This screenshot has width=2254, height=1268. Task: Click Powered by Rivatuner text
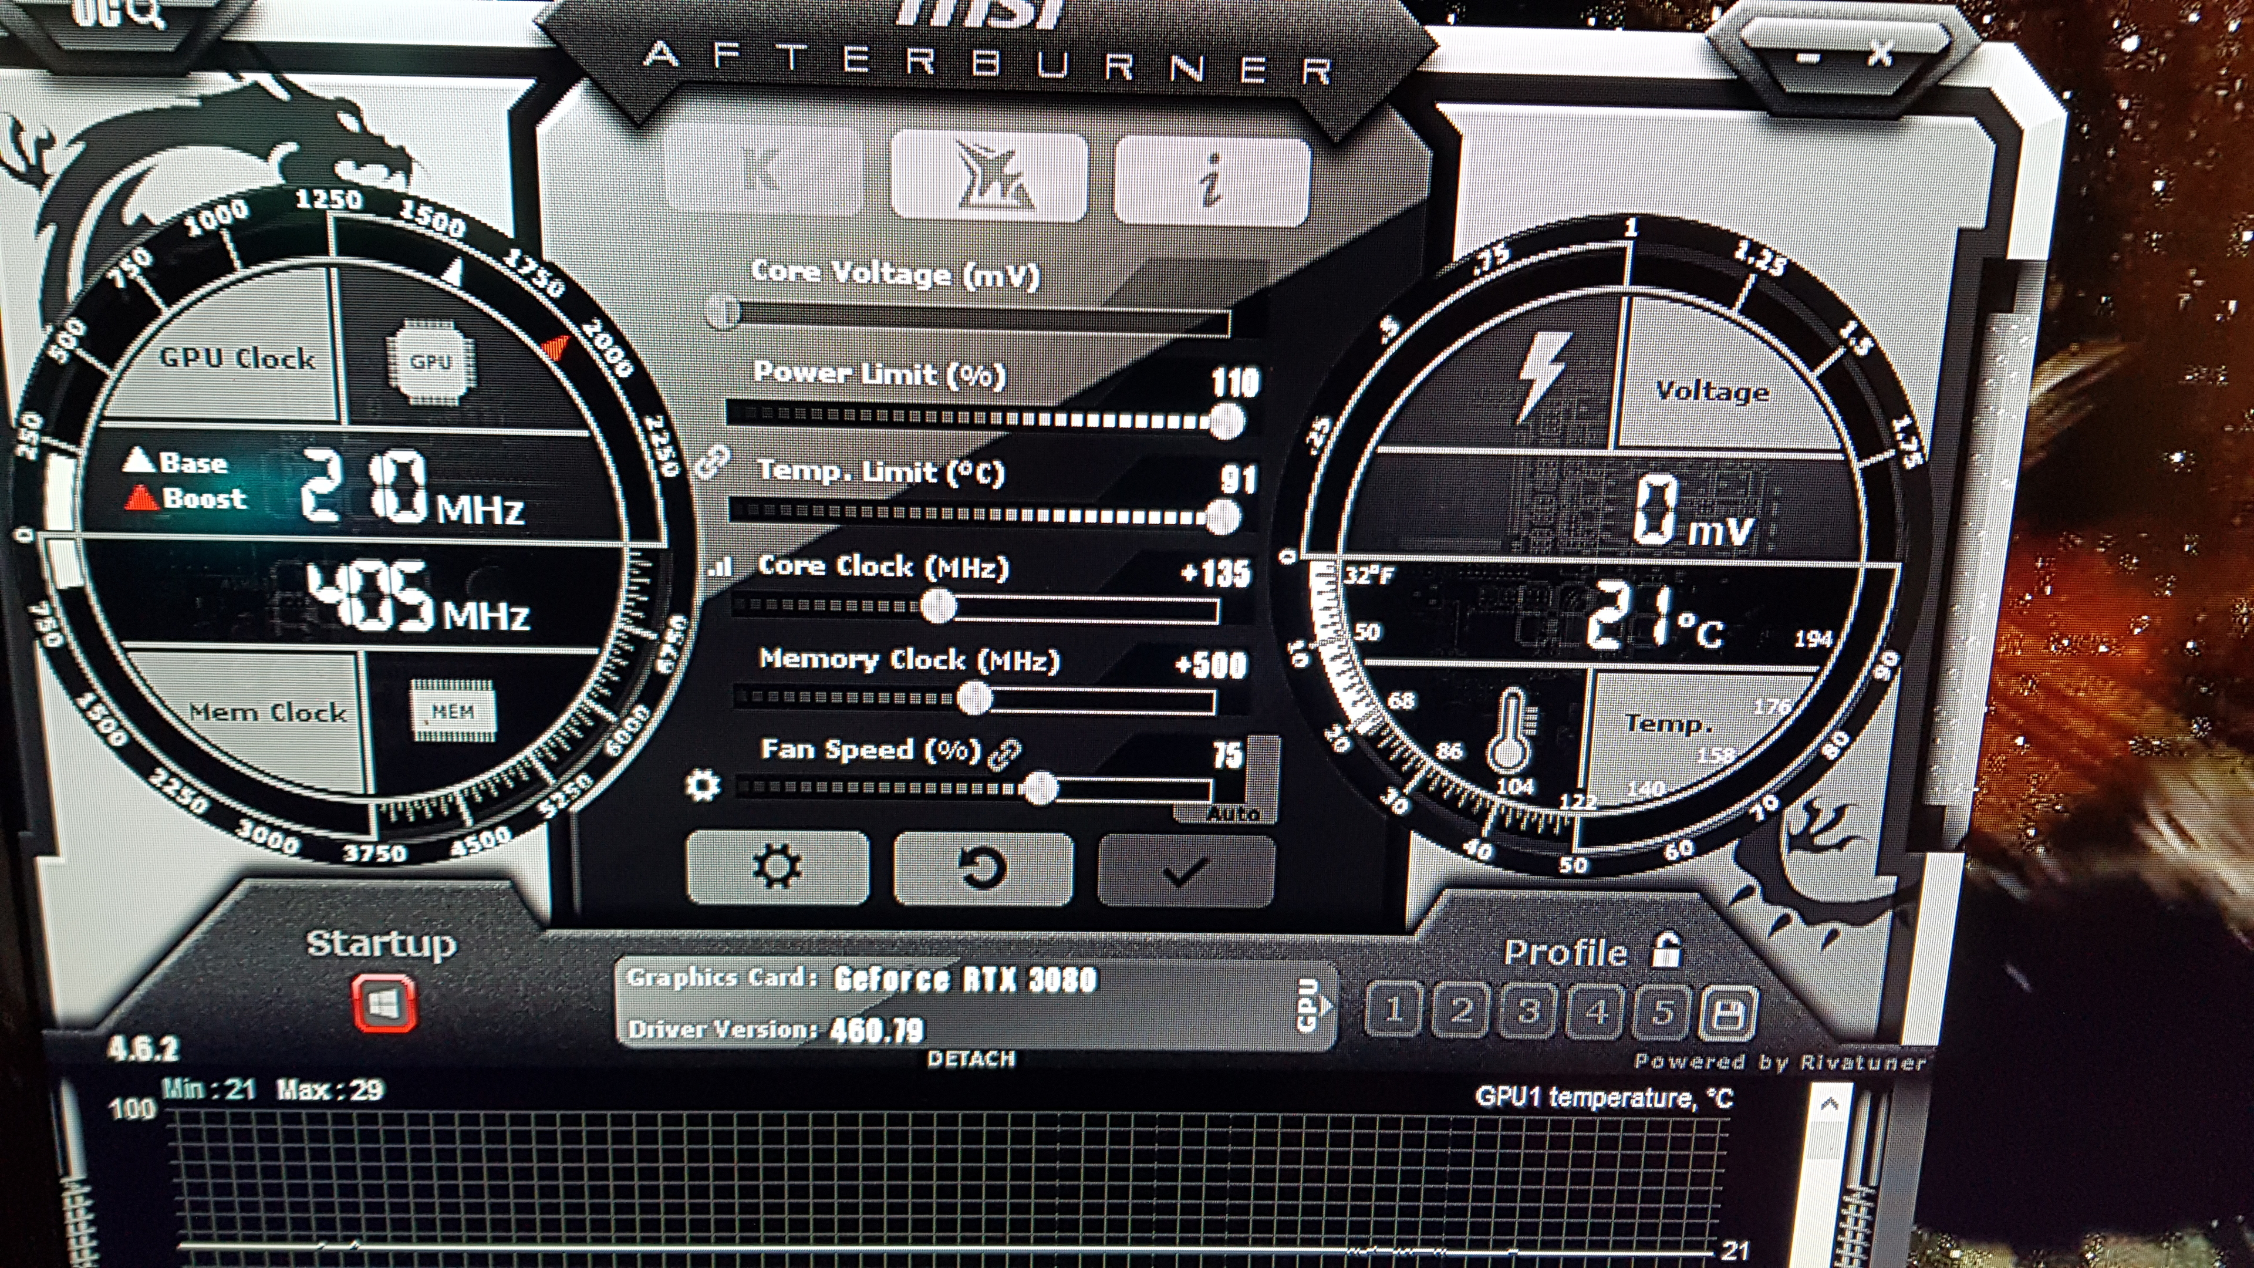(x=1780, y=1061)
